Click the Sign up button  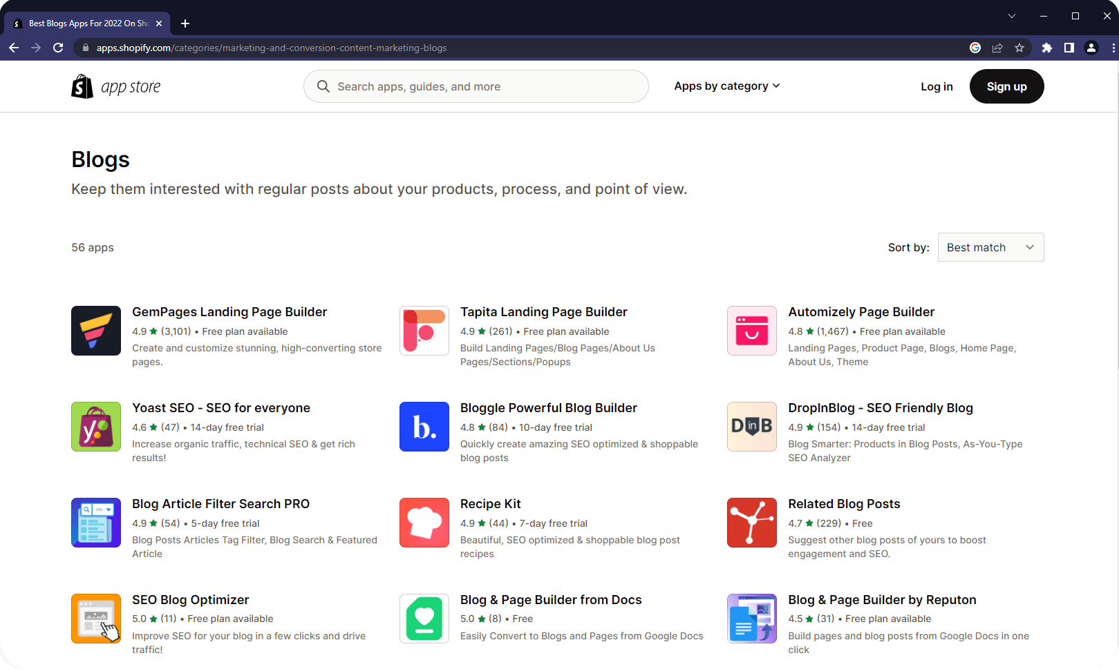coord(1006,86)
